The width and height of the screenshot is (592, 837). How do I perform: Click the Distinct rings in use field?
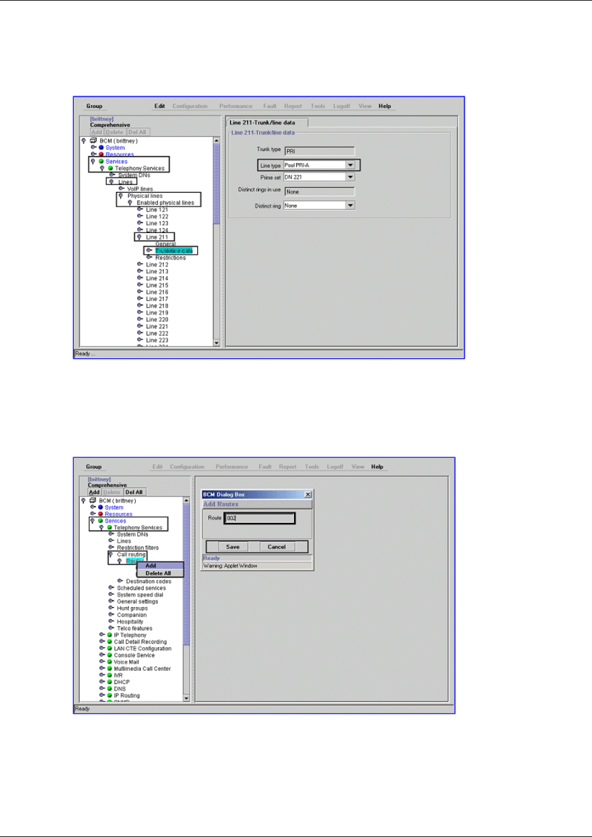click(319, 191)
